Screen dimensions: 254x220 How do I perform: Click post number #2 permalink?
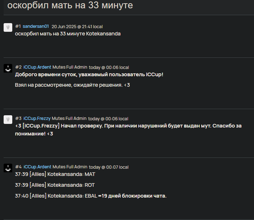18,67
